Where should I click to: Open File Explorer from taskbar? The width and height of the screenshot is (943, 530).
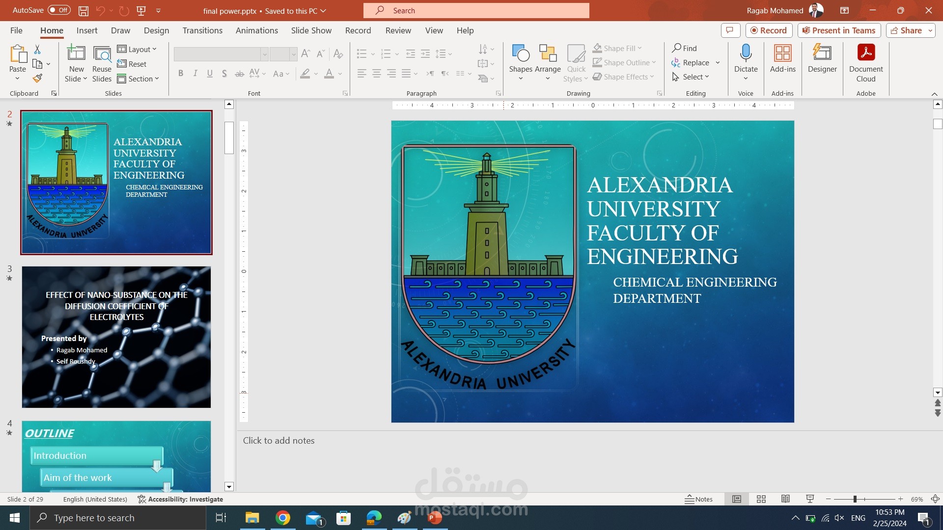252,518
